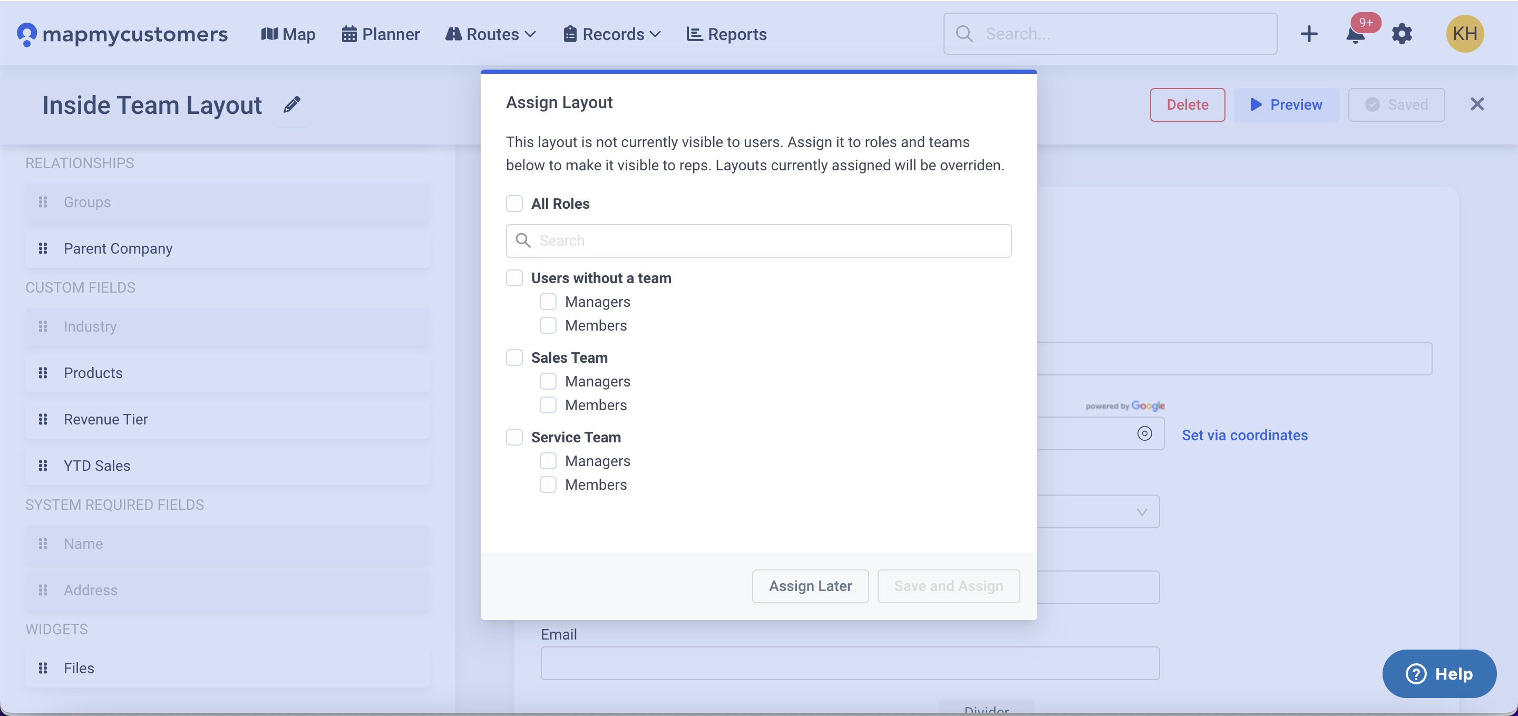Open the Help widget
The width and height of the screenshot is (1518, 716).
click(x=1439, y=674)
